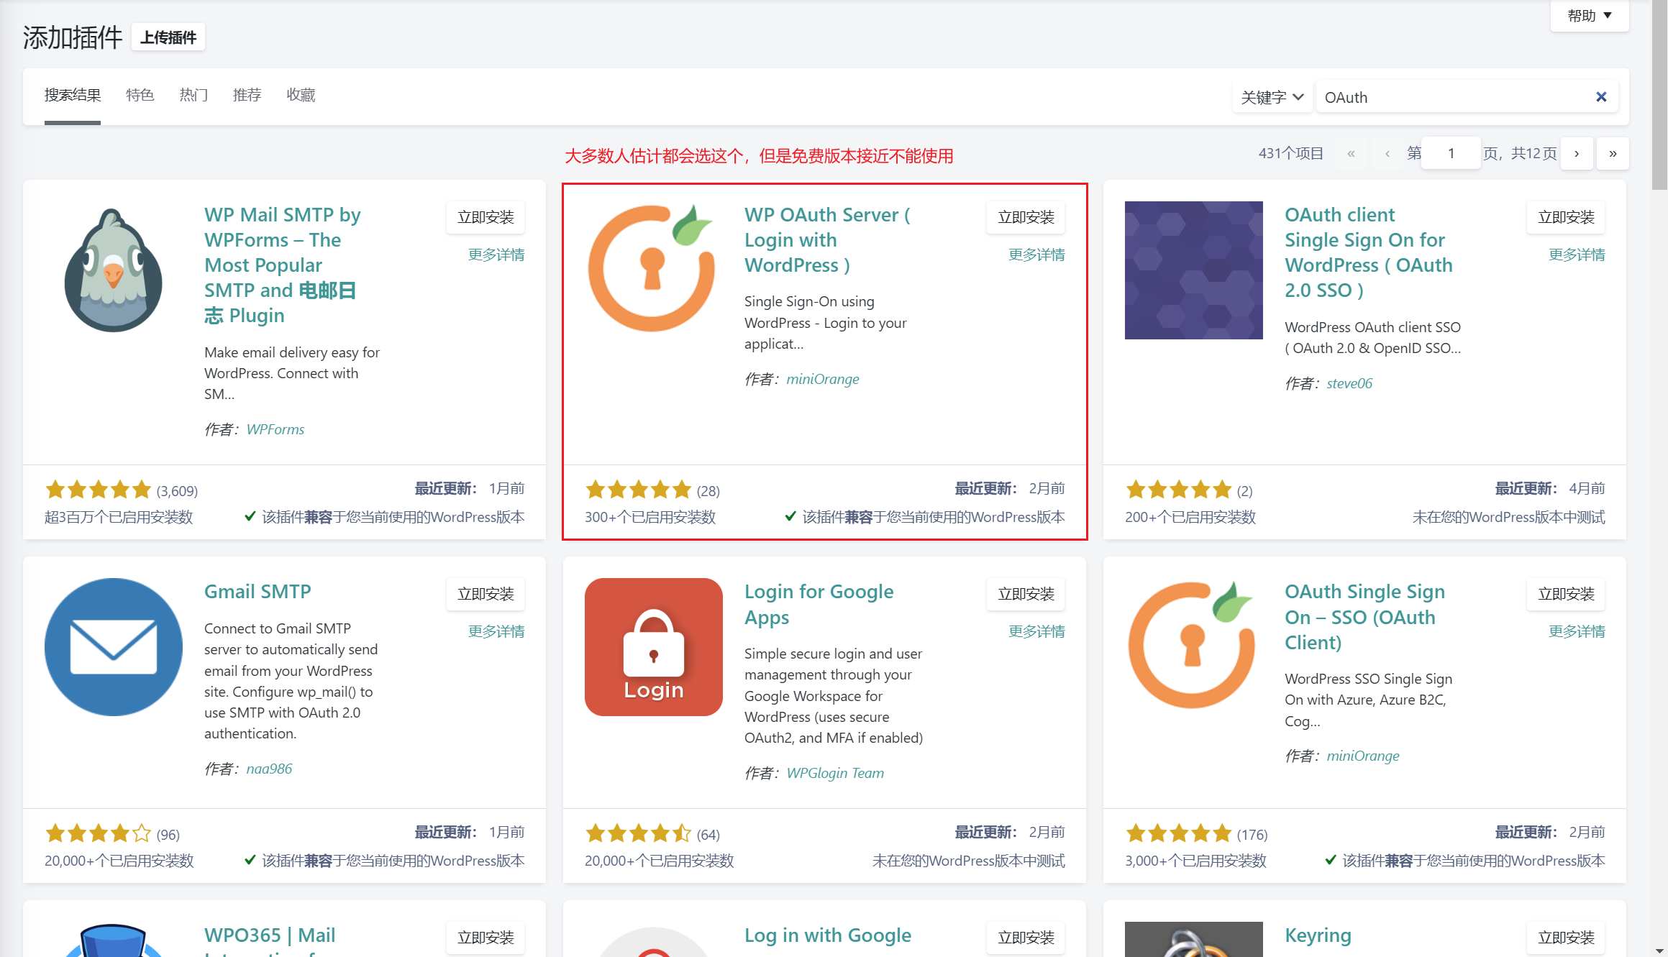Click the WP Mail SMTP pigeon plugin icon
Screen dimensions: 1668x957
[114, 270]
